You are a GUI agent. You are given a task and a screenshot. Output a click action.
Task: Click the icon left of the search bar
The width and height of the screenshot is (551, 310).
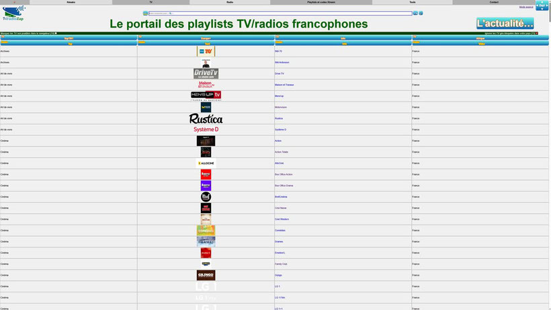(x=145, y=13)
